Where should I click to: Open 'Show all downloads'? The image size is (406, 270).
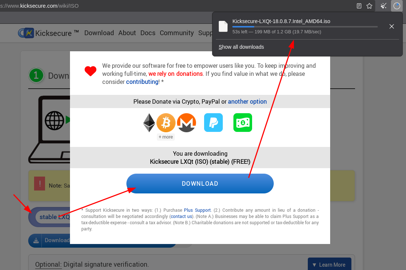click(x=241, y=47)
